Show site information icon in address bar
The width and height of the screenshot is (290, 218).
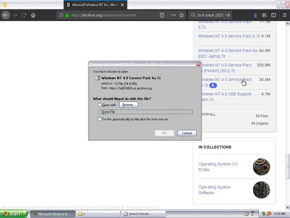pos(61,15)
